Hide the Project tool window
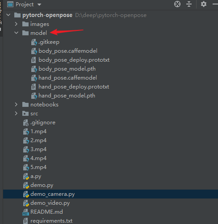The width and height of the screenshot is (218, 224). 215,4
